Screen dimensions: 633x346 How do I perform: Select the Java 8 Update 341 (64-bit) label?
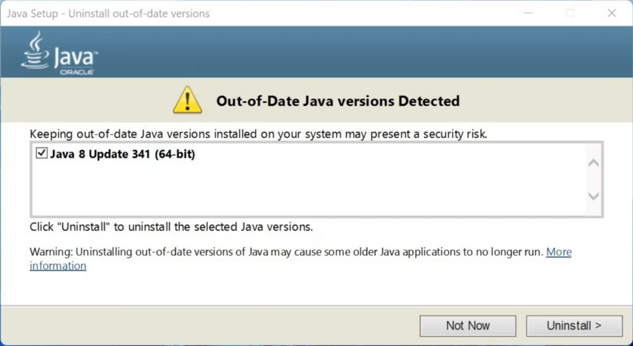122,154
